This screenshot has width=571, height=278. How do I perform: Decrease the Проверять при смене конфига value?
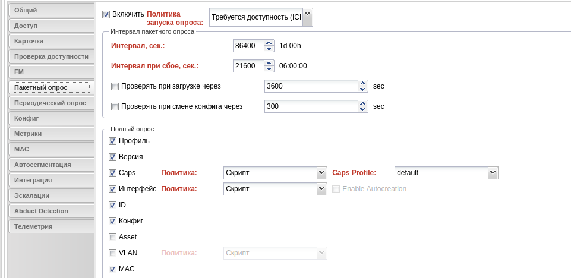[362, 109]
